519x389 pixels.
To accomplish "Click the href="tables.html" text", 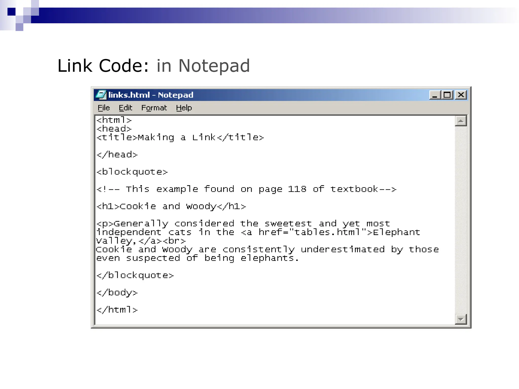I will (312, 232).
